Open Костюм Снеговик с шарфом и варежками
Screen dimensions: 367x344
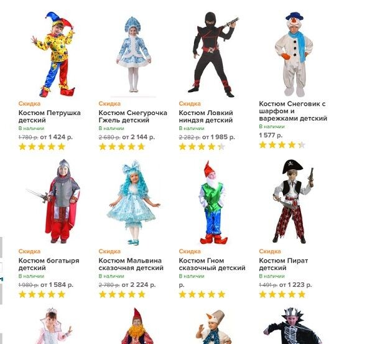[x=293, y=111]
